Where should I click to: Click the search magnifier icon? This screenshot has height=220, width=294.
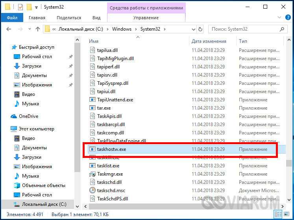tap(282, 29)
